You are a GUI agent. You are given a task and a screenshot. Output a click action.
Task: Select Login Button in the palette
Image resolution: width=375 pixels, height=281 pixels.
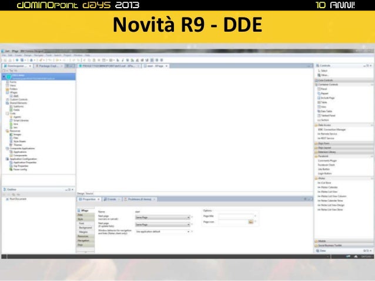pos(324,173)
